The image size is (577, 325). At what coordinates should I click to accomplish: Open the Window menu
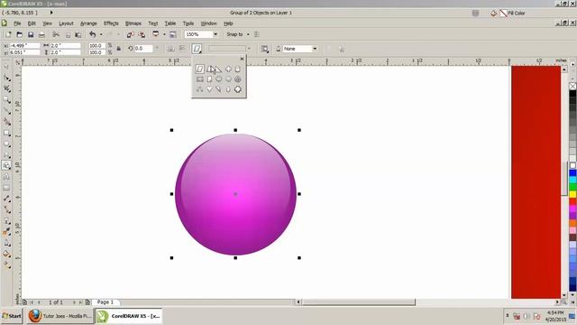point(208,23)
